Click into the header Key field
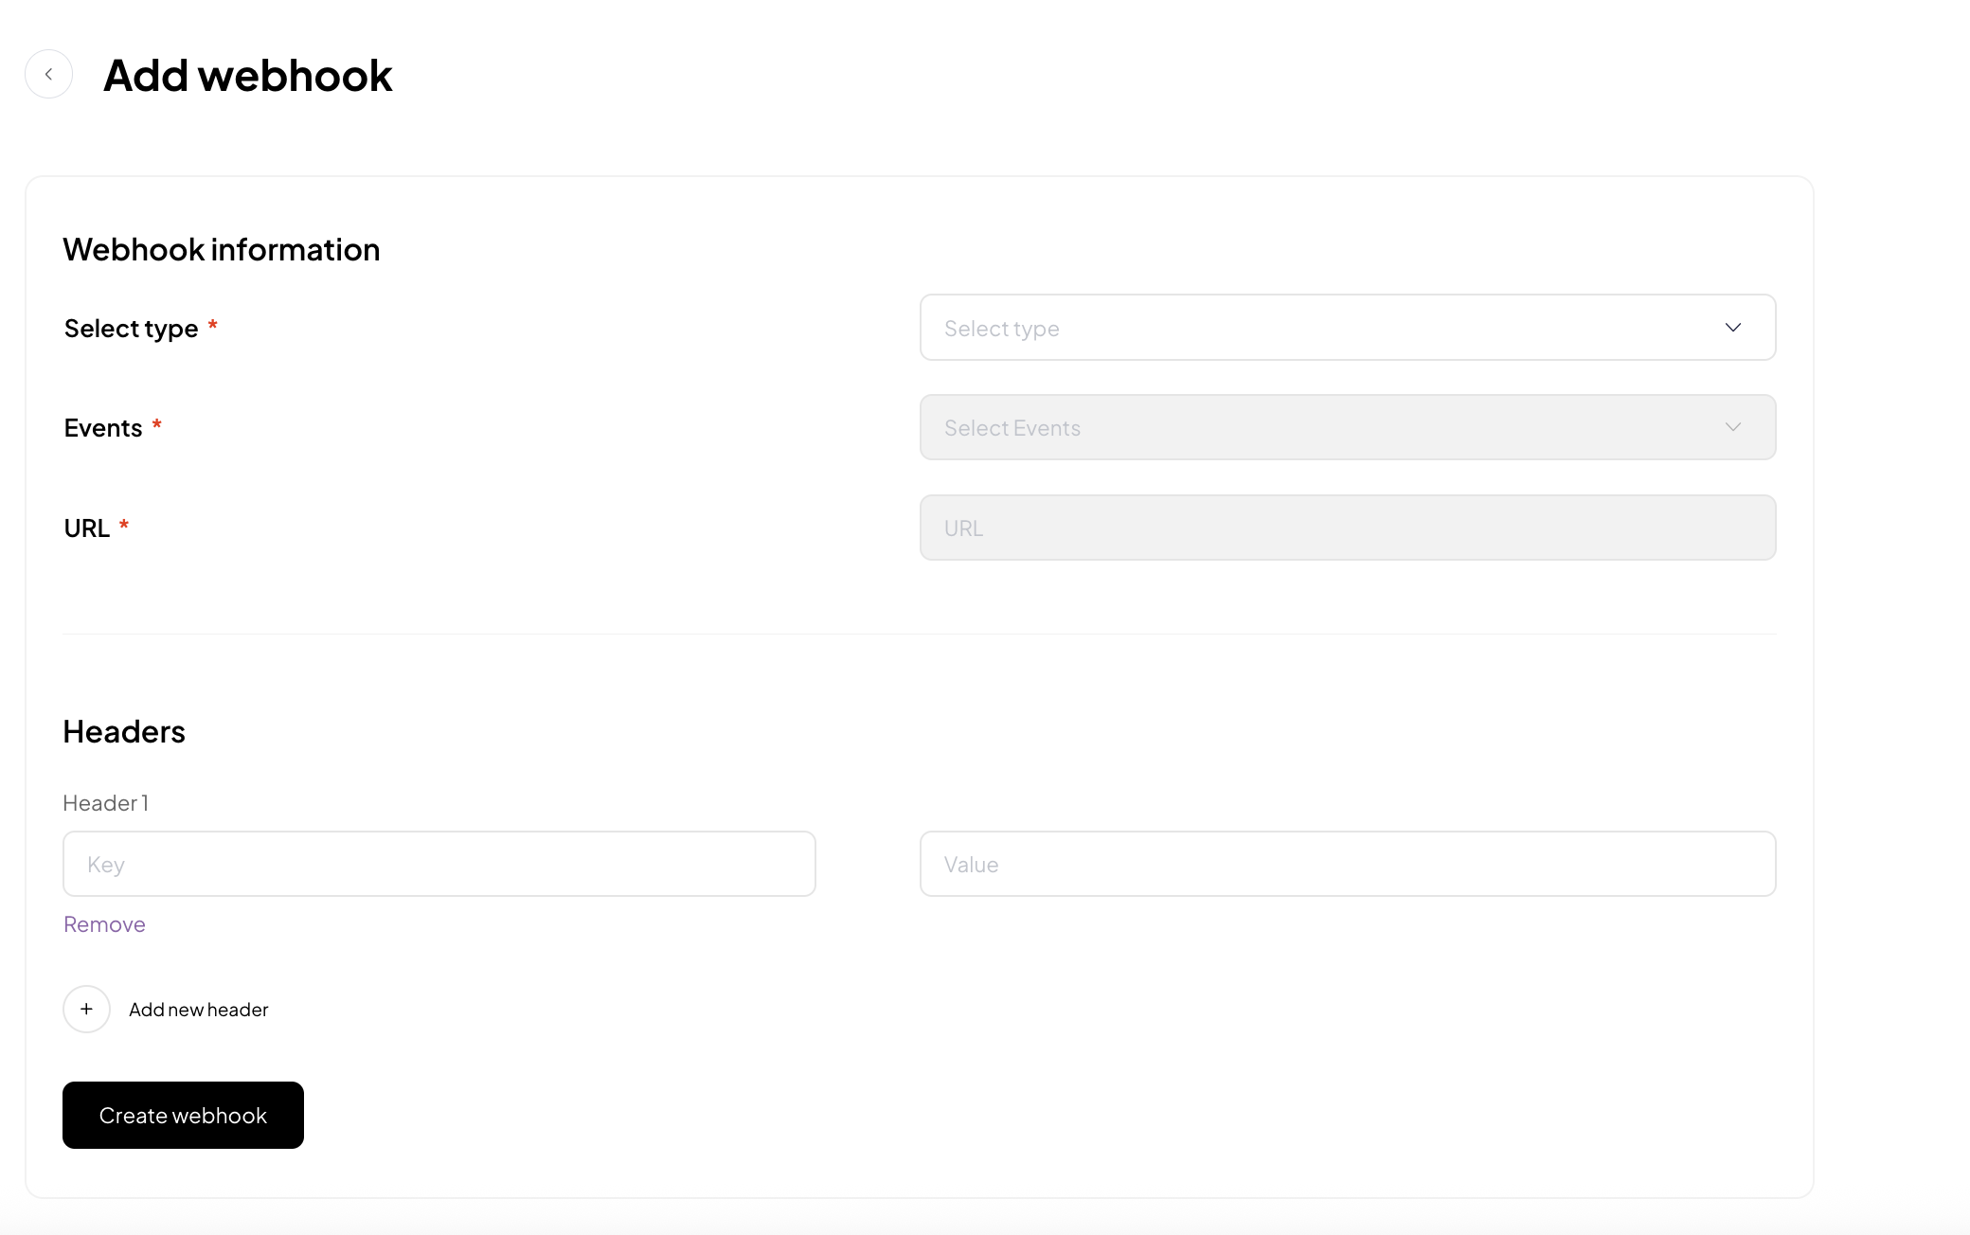Image resolution: width=1970 pixels, height=1235 pixels. click(439, 864)
